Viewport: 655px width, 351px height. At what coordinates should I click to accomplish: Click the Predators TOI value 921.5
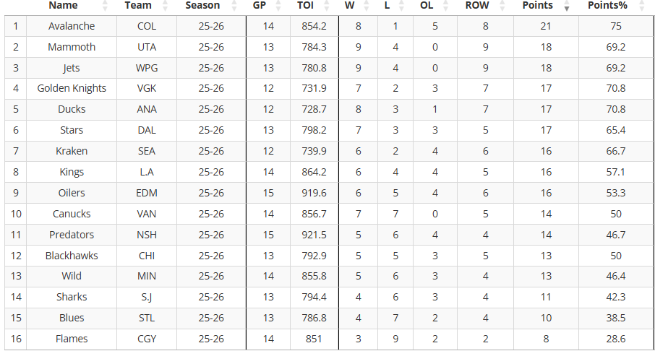coord(314,235)
